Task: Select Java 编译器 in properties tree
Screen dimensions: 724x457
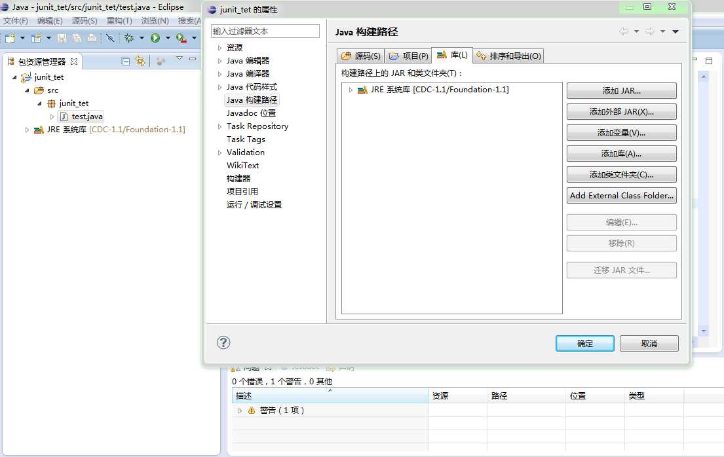Action: click(x=248, y=73)
